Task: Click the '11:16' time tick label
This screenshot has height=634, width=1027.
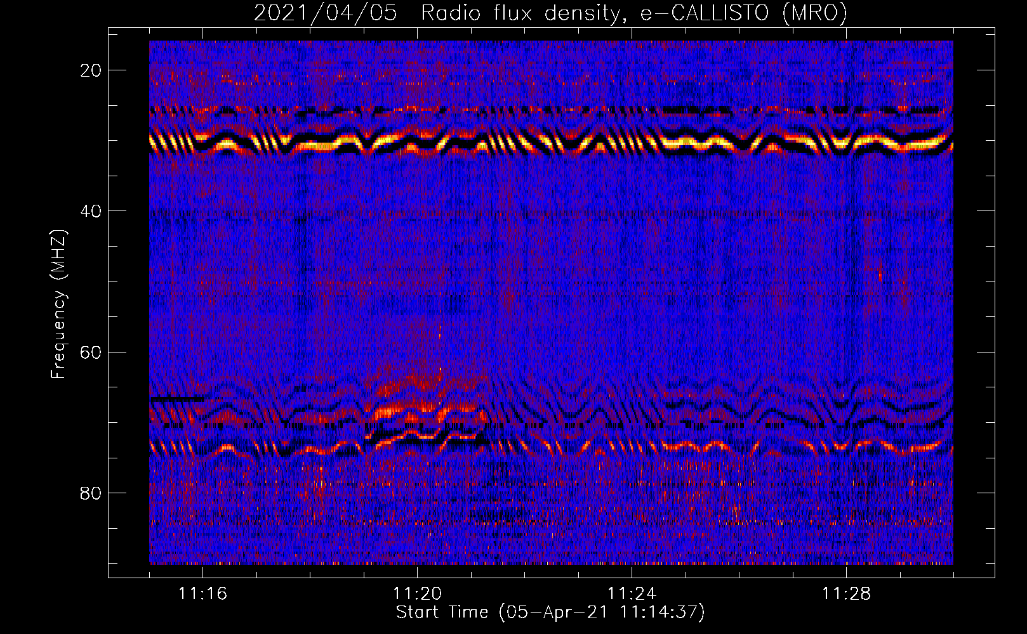Action: point(202,594)
